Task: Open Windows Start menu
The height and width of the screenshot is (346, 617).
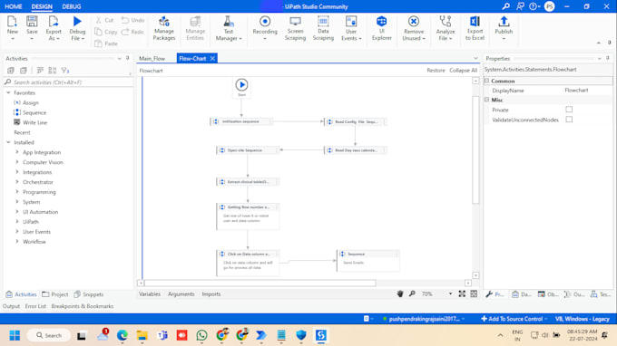Action: point(15,335)
